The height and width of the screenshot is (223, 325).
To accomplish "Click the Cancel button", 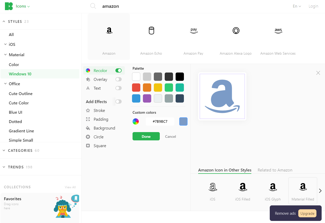I will 170,136.
